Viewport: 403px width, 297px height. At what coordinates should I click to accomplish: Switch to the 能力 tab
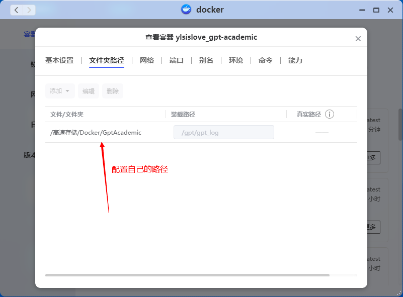click(295, 60)
